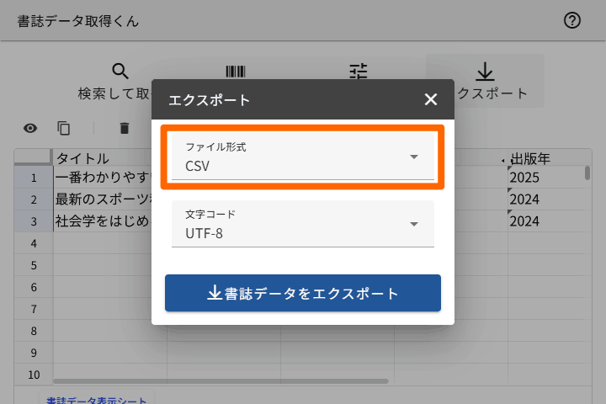Image resolution: width=606 pixels, height=404 pixels.
Task: Click the settings sliders icon
Action: 359,71
